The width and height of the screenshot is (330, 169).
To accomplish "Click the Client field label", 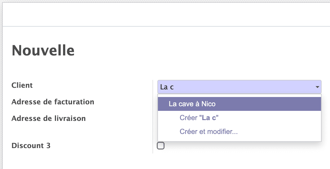I will click(x=22, y=85).
